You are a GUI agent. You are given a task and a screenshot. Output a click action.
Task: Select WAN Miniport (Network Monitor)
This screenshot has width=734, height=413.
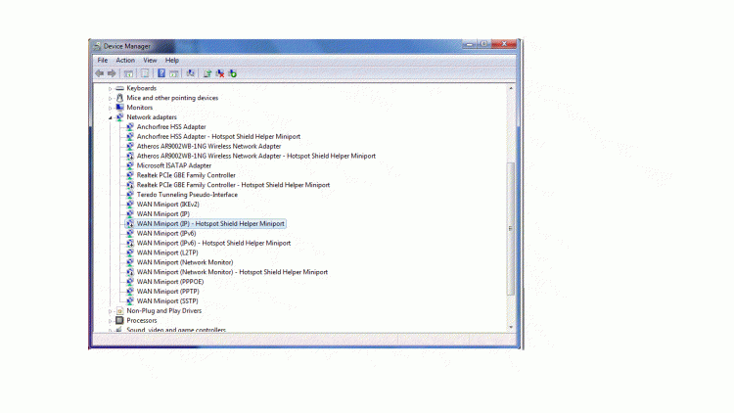185,262
